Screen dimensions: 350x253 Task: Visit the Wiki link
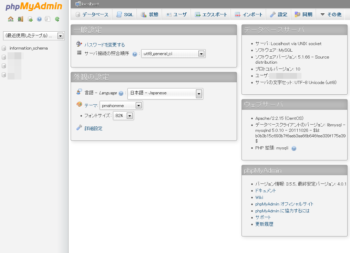coord(259,198)
